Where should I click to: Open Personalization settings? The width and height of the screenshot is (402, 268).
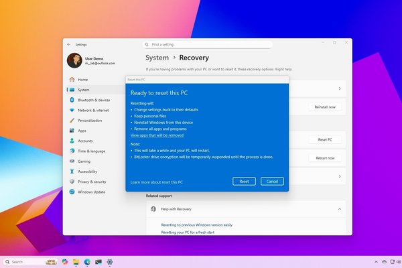click(96, 121)
